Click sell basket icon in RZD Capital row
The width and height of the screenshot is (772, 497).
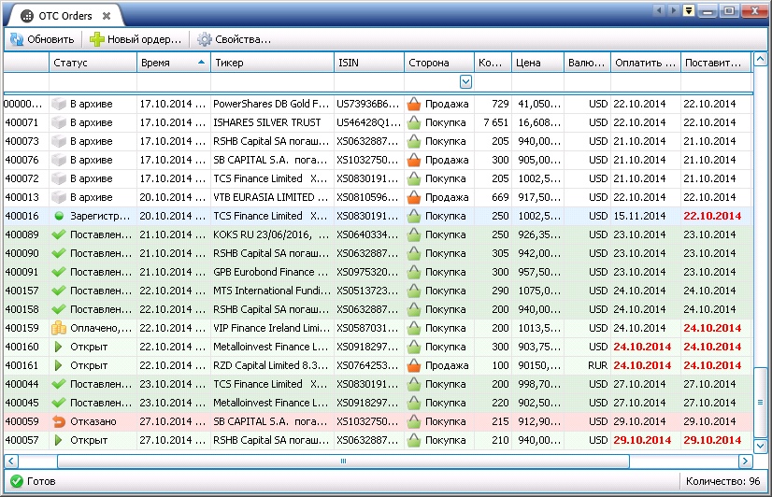pyautogui.click(x=414, y=365)
